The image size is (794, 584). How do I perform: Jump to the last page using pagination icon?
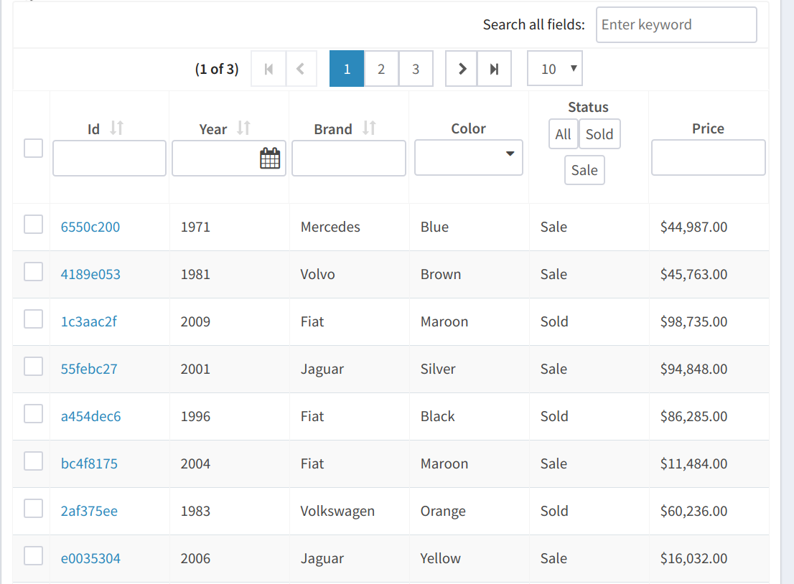[x=494, y=68]
